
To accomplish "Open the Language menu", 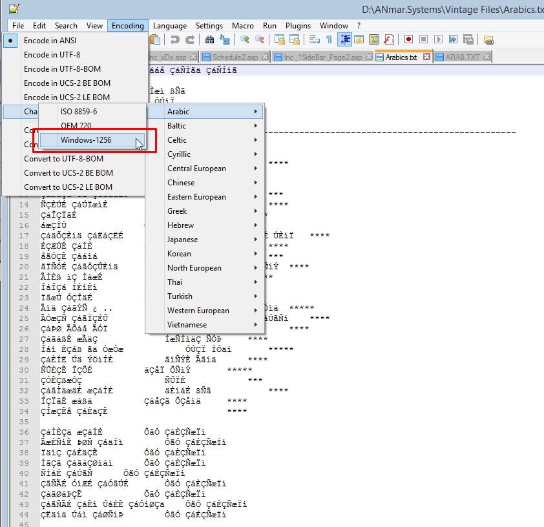I will (170, 26).
